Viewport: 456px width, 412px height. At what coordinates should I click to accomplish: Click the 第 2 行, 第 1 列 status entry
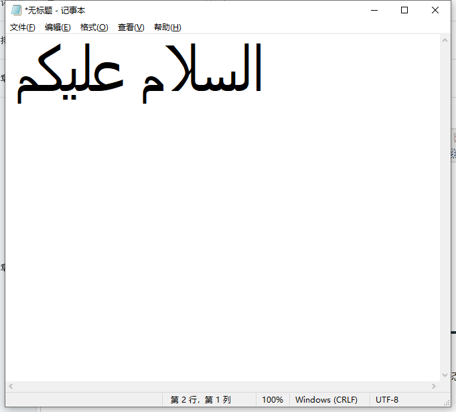201,400
